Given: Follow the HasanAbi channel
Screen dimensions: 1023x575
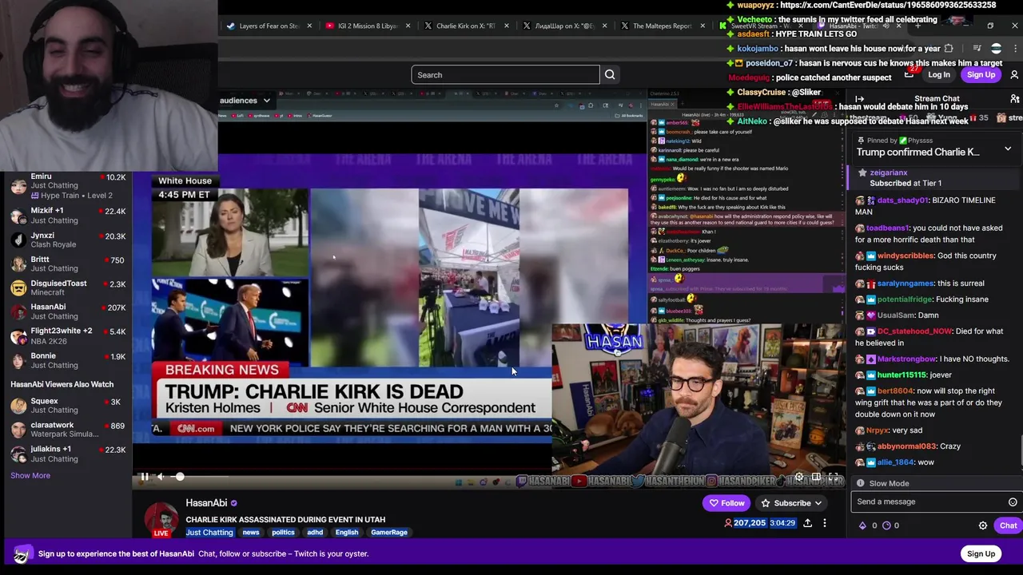Looking at the screenshot, I should coord(727,503).
